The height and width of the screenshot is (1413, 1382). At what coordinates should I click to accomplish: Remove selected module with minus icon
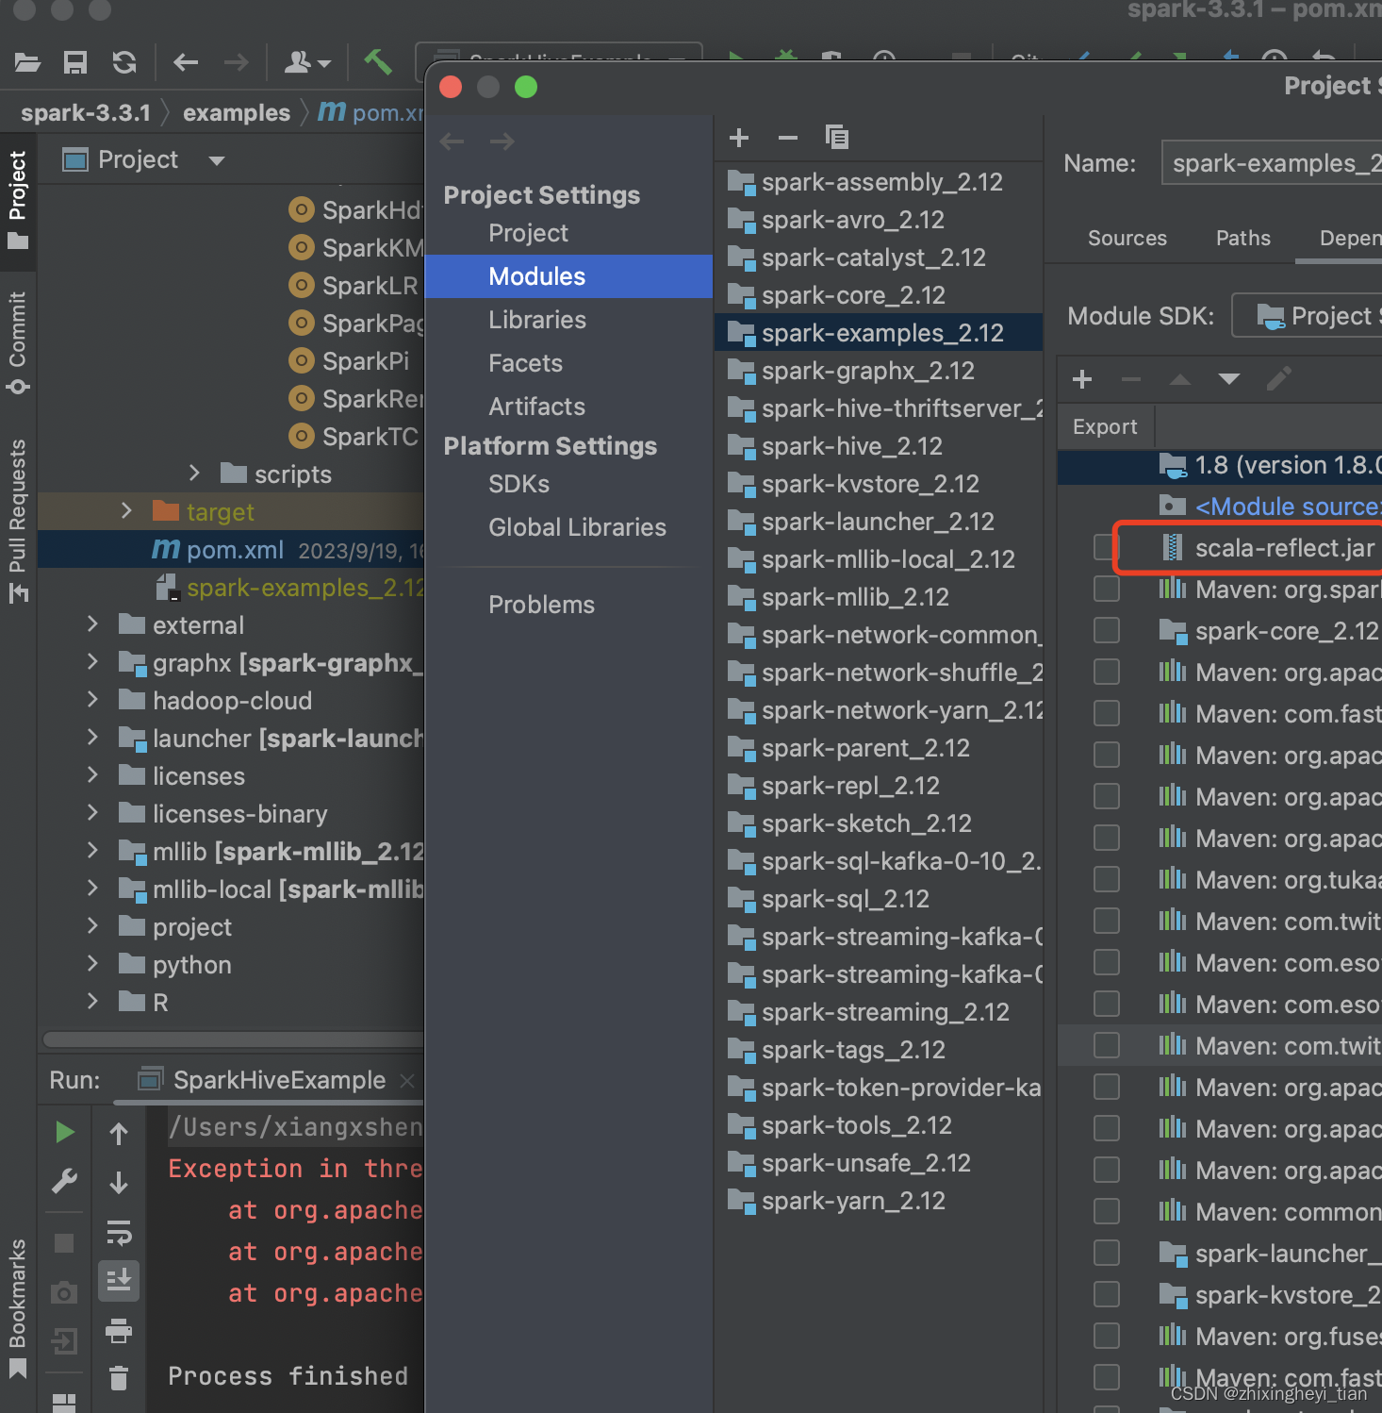tap(788, 138)
